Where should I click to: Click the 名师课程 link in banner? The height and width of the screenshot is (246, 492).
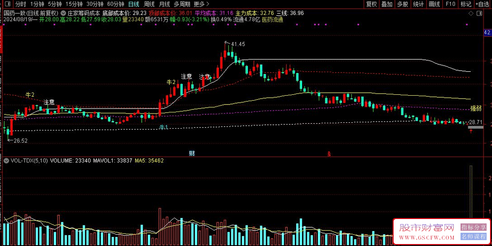pyautogui.click(x=473, y=237)
